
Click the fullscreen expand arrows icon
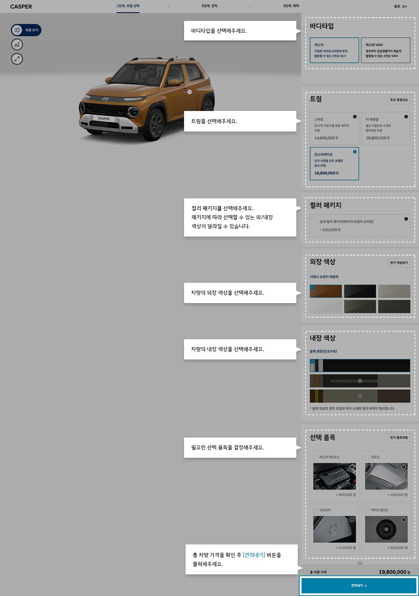pyautogui.click(x=17, y=59)
